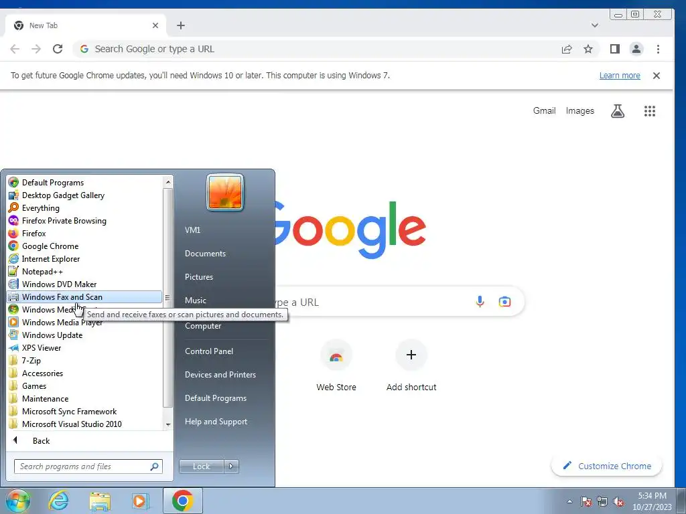This screenshot has height=514, width=686.
Task: Open Windows Explorer on the taskbar
Action: (100, 501)
